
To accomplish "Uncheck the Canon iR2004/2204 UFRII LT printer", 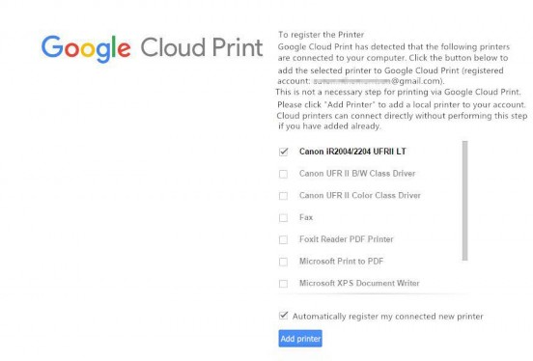I will pyautogui.click(x=284, y=152).
